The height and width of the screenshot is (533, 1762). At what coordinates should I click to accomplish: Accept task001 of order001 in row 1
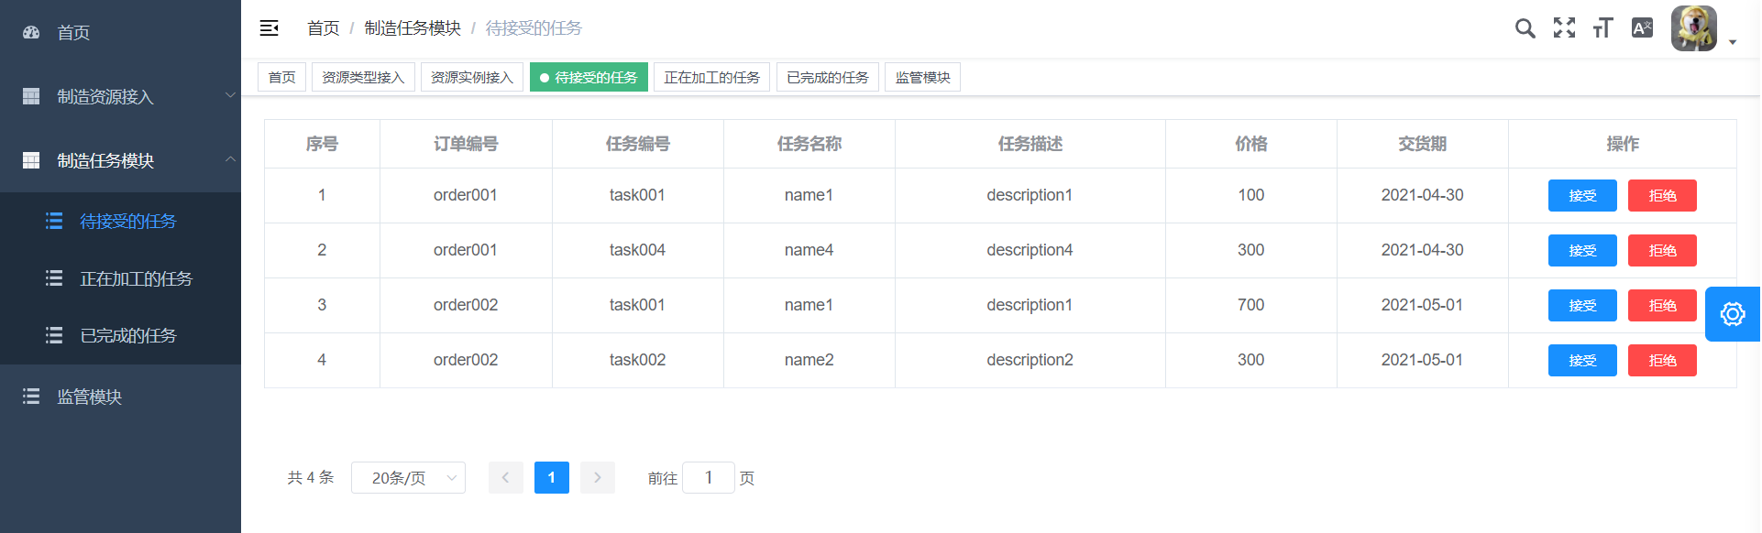coord(1581,196)
